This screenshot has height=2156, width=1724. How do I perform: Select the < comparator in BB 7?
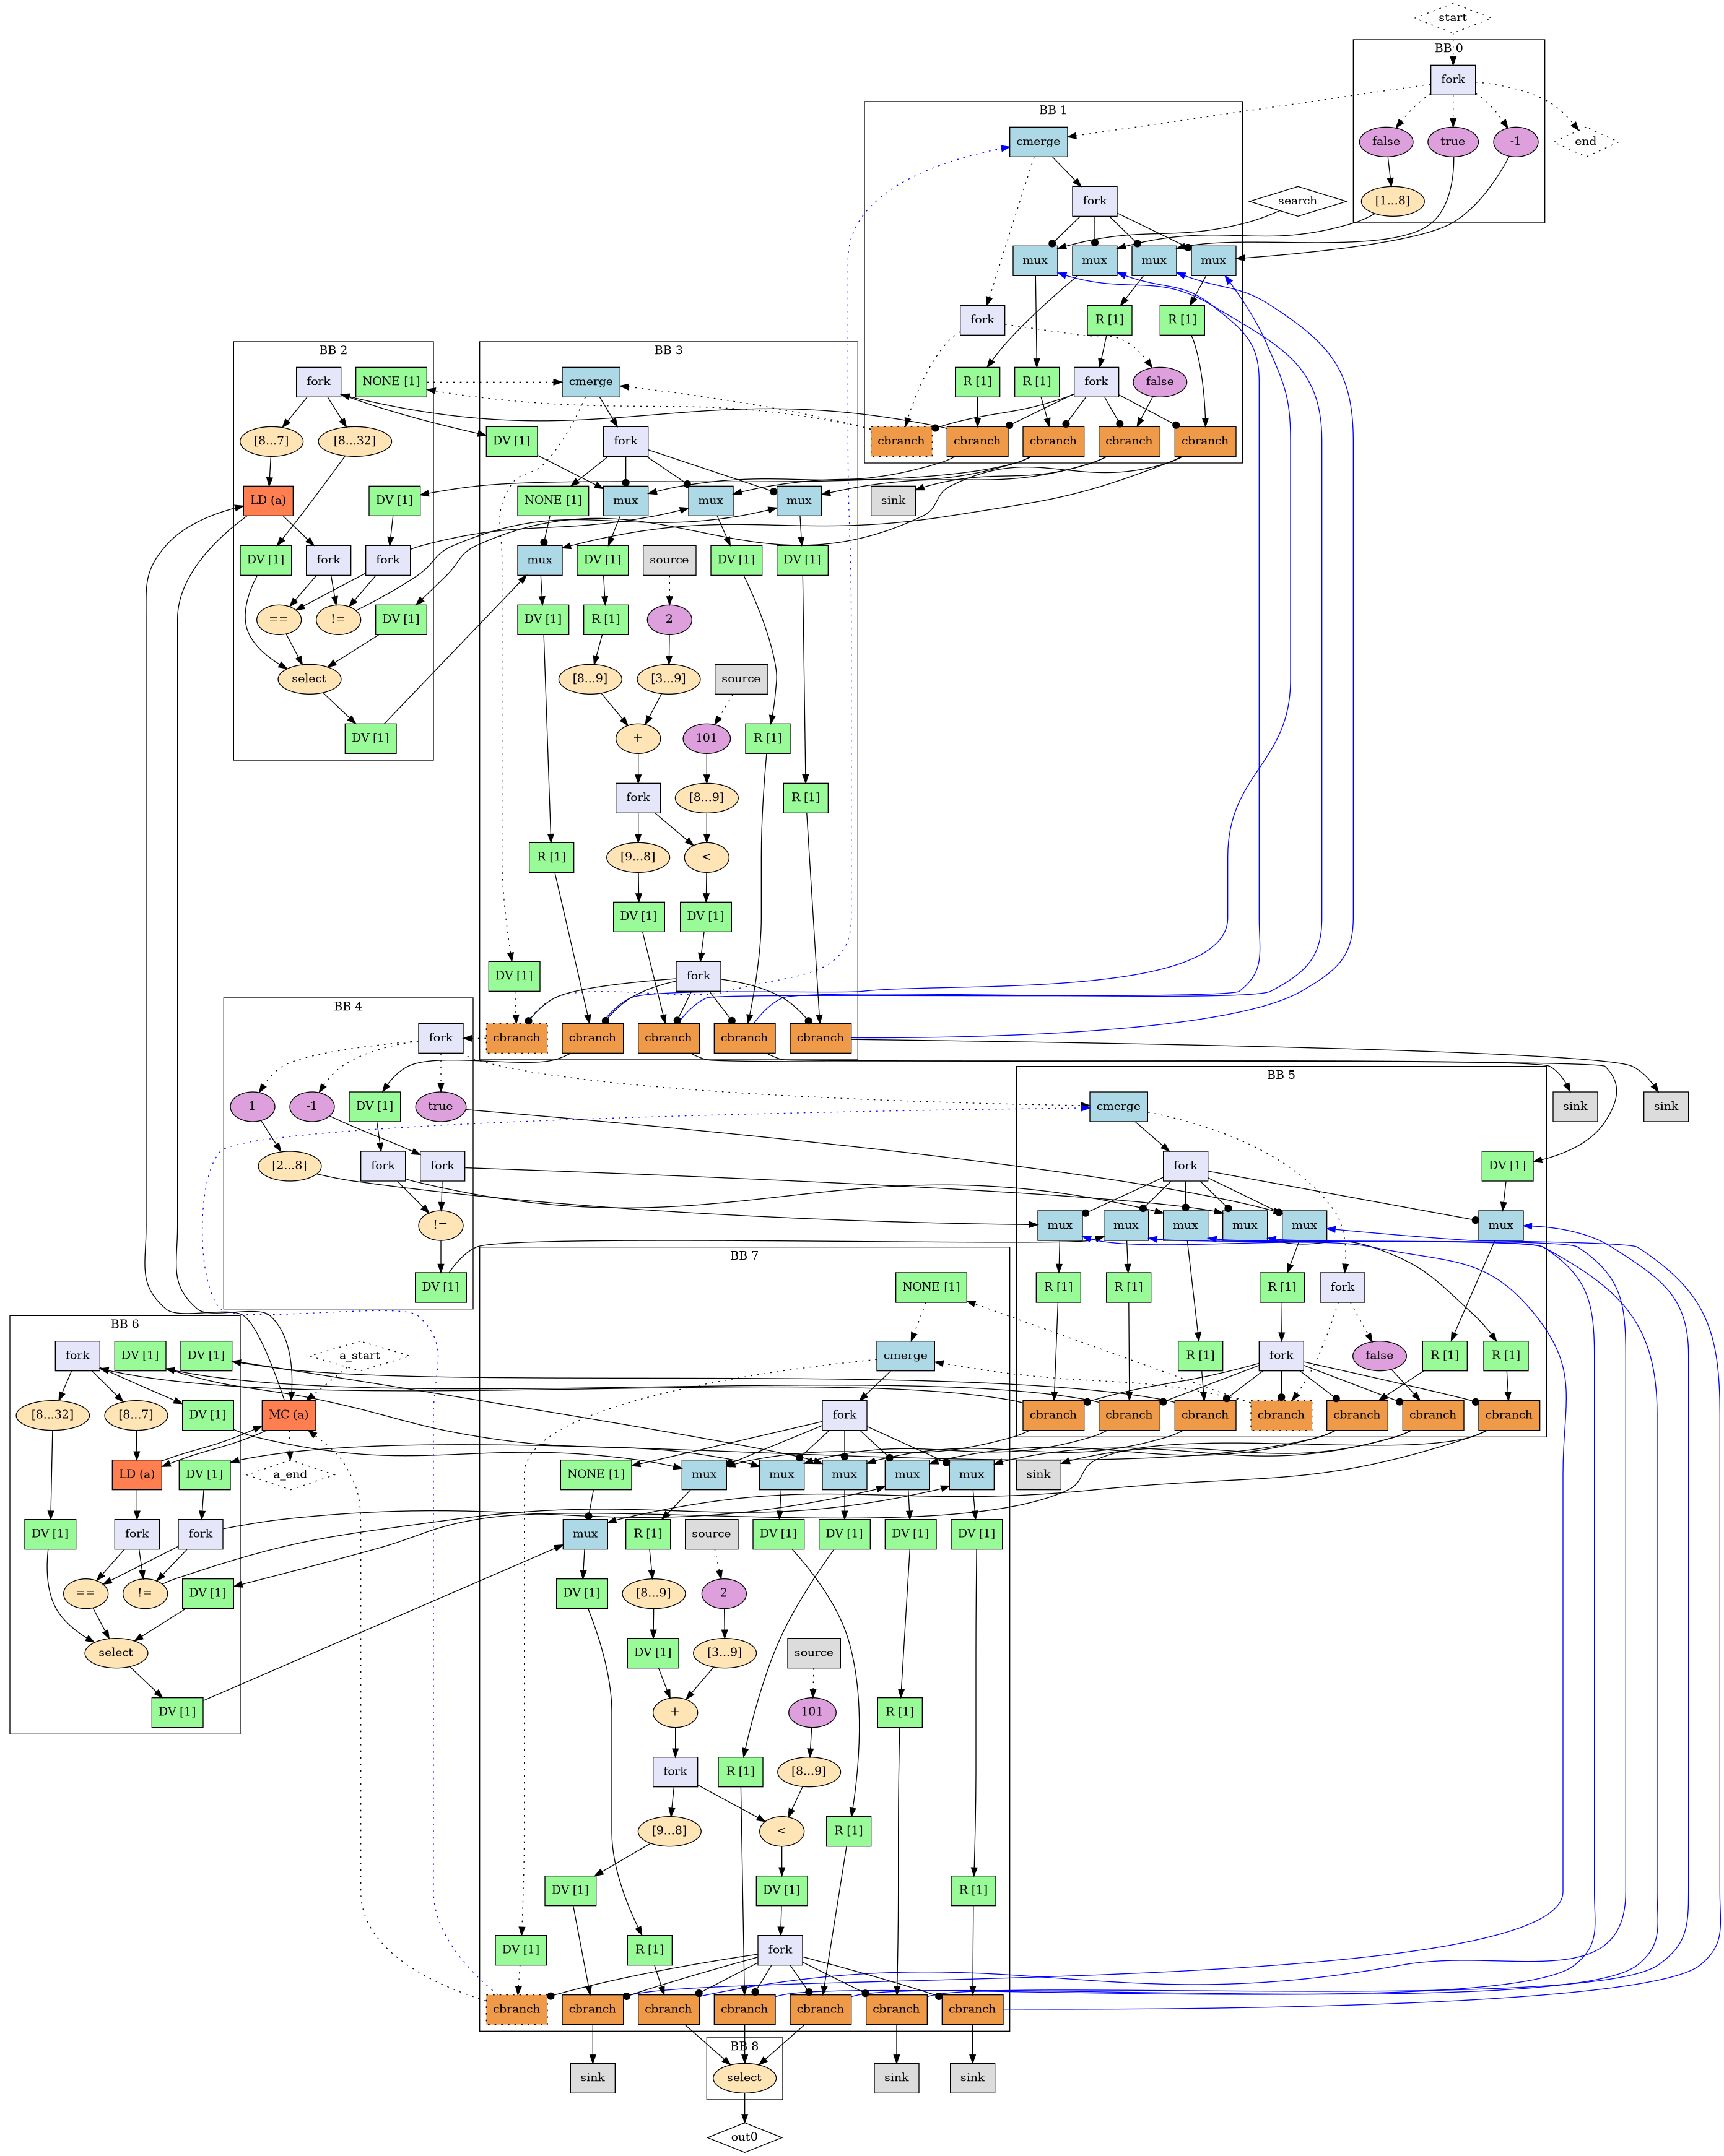point(781,1831)
